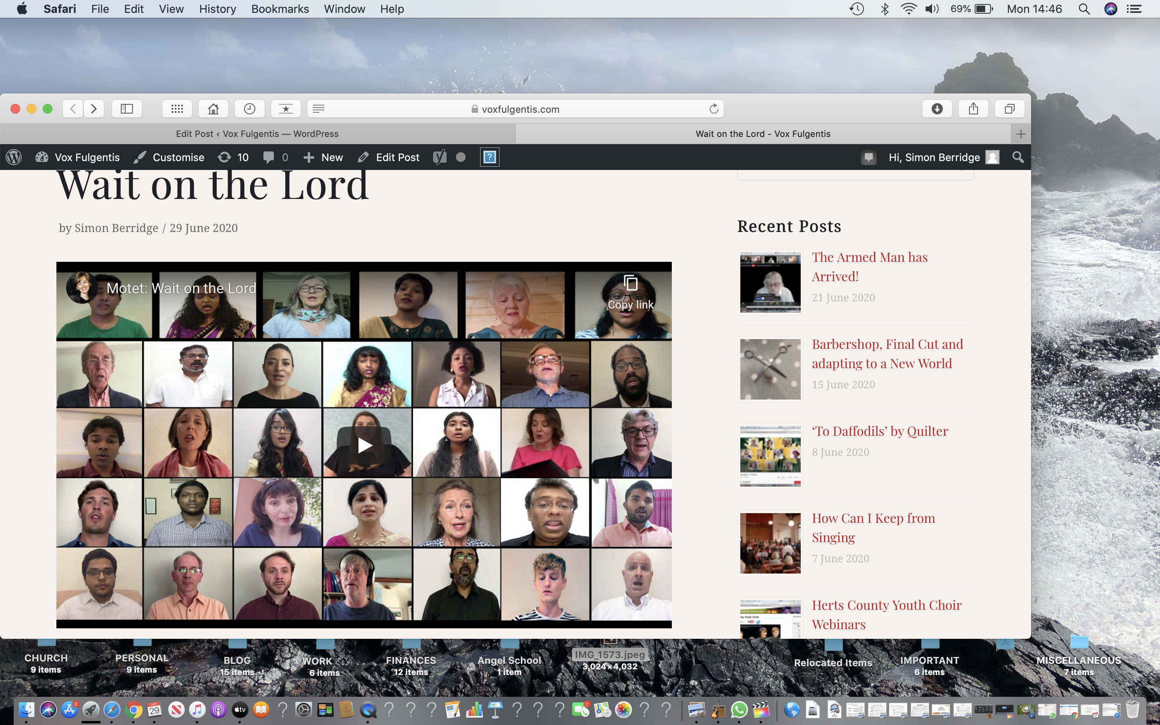This screenshot has width=1160, height=725.
Task: Open the Safari Bookmarks menu
Action: (280, 9)
